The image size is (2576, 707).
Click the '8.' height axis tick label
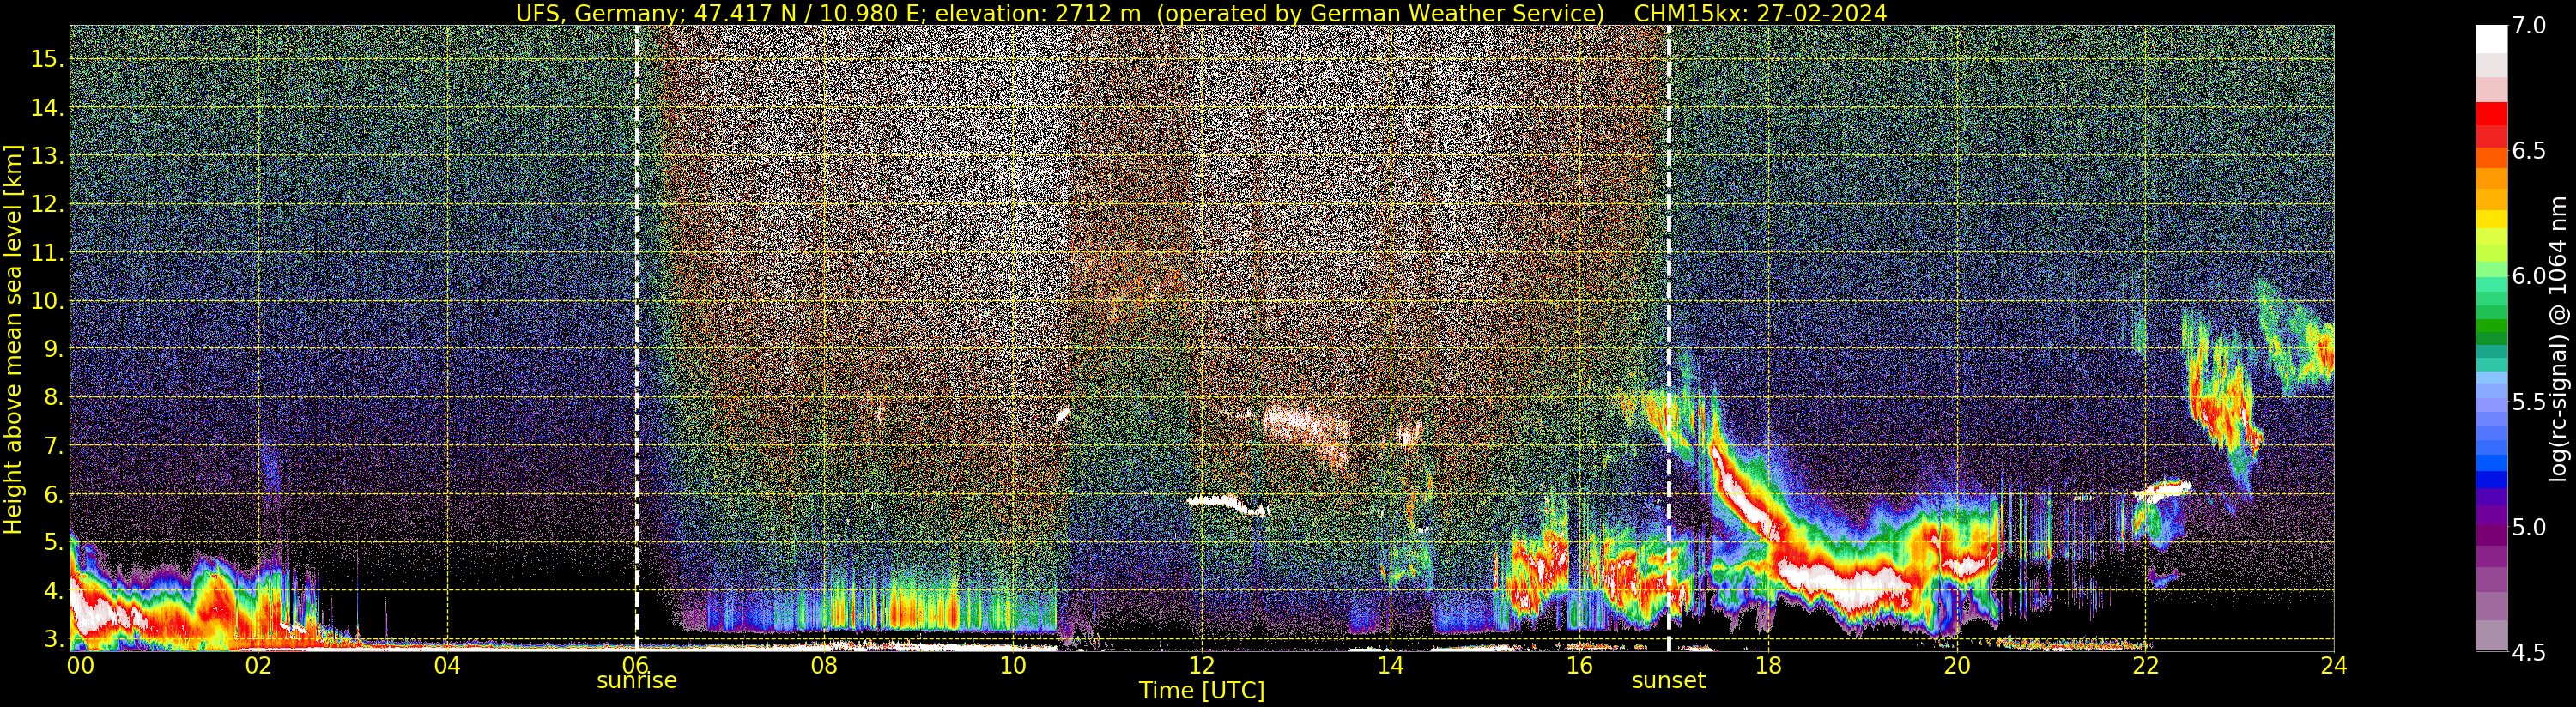pyautogui.click(x=54, y=398)
